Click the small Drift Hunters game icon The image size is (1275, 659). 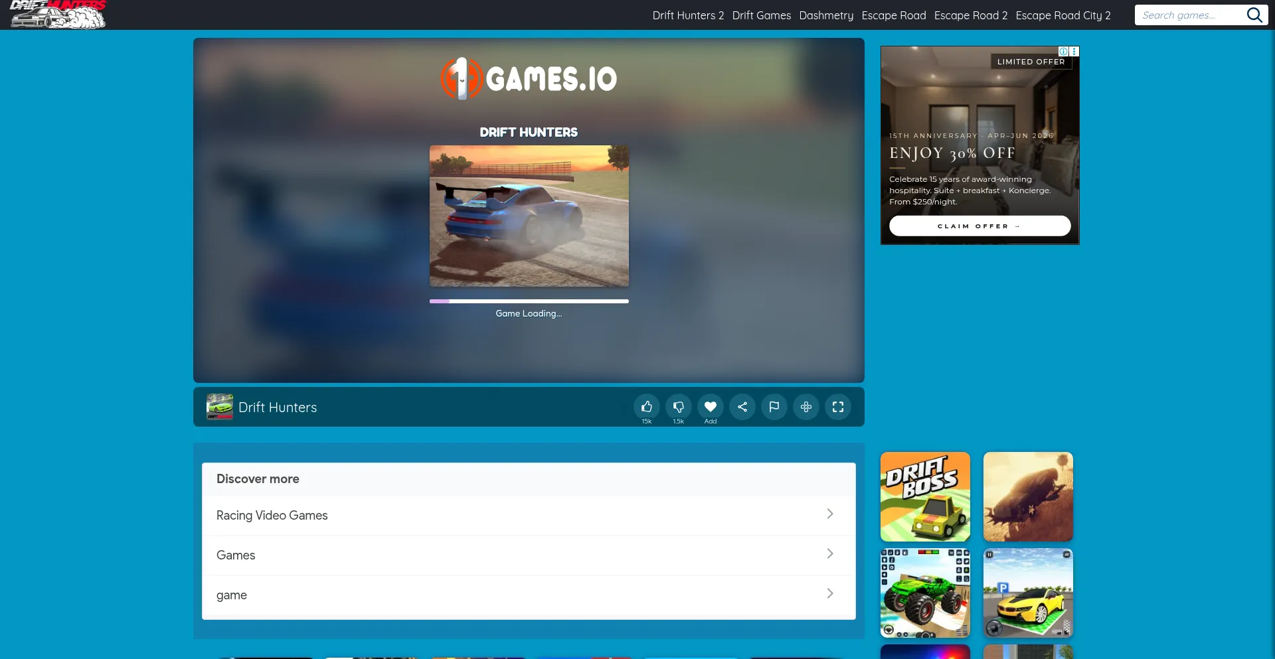tap(220, 407)
